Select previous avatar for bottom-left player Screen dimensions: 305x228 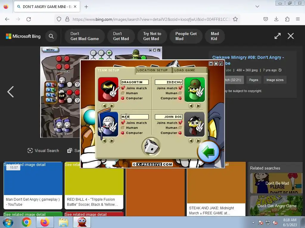coord(104,140)
